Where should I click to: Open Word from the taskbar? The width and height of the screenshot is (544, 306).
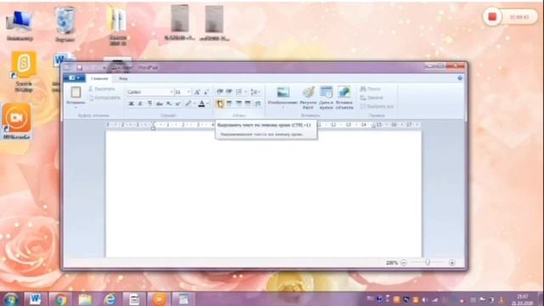coord(35,298)
